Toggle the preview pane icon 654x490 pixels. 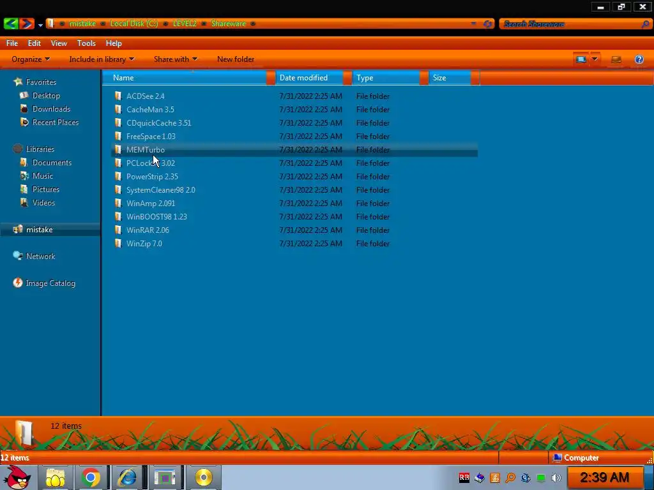coord(616,59)
